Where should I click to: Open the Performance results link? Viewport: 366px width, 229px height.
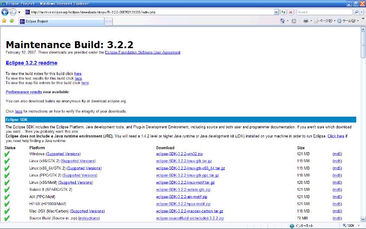pos(24,92)
